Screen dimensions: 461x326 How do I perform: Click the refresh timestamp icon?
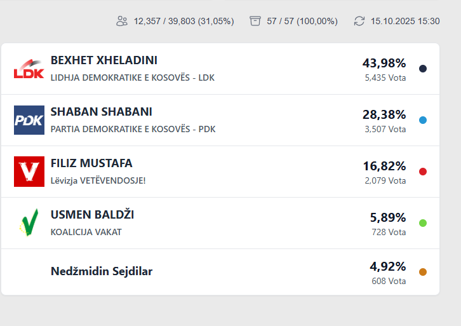coord(359,21)
